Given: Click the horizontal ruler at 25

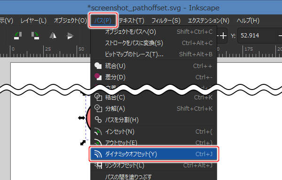Looking at the screenshot, I should point(48,49).
